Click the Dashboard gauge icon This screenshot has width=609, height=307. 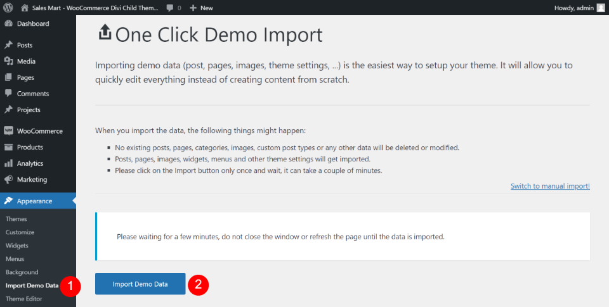click(8, 24)
